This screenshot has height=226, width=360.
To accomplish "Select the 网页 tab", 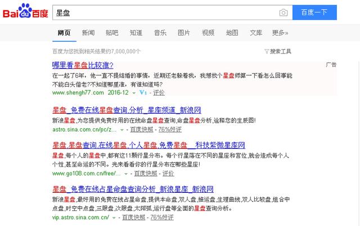I will (x=64, y=33).
